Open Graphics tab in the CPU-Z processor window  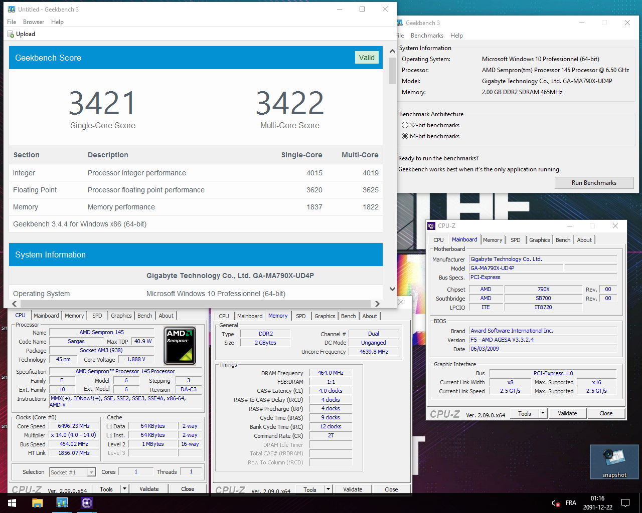click(x=121, y=316)
